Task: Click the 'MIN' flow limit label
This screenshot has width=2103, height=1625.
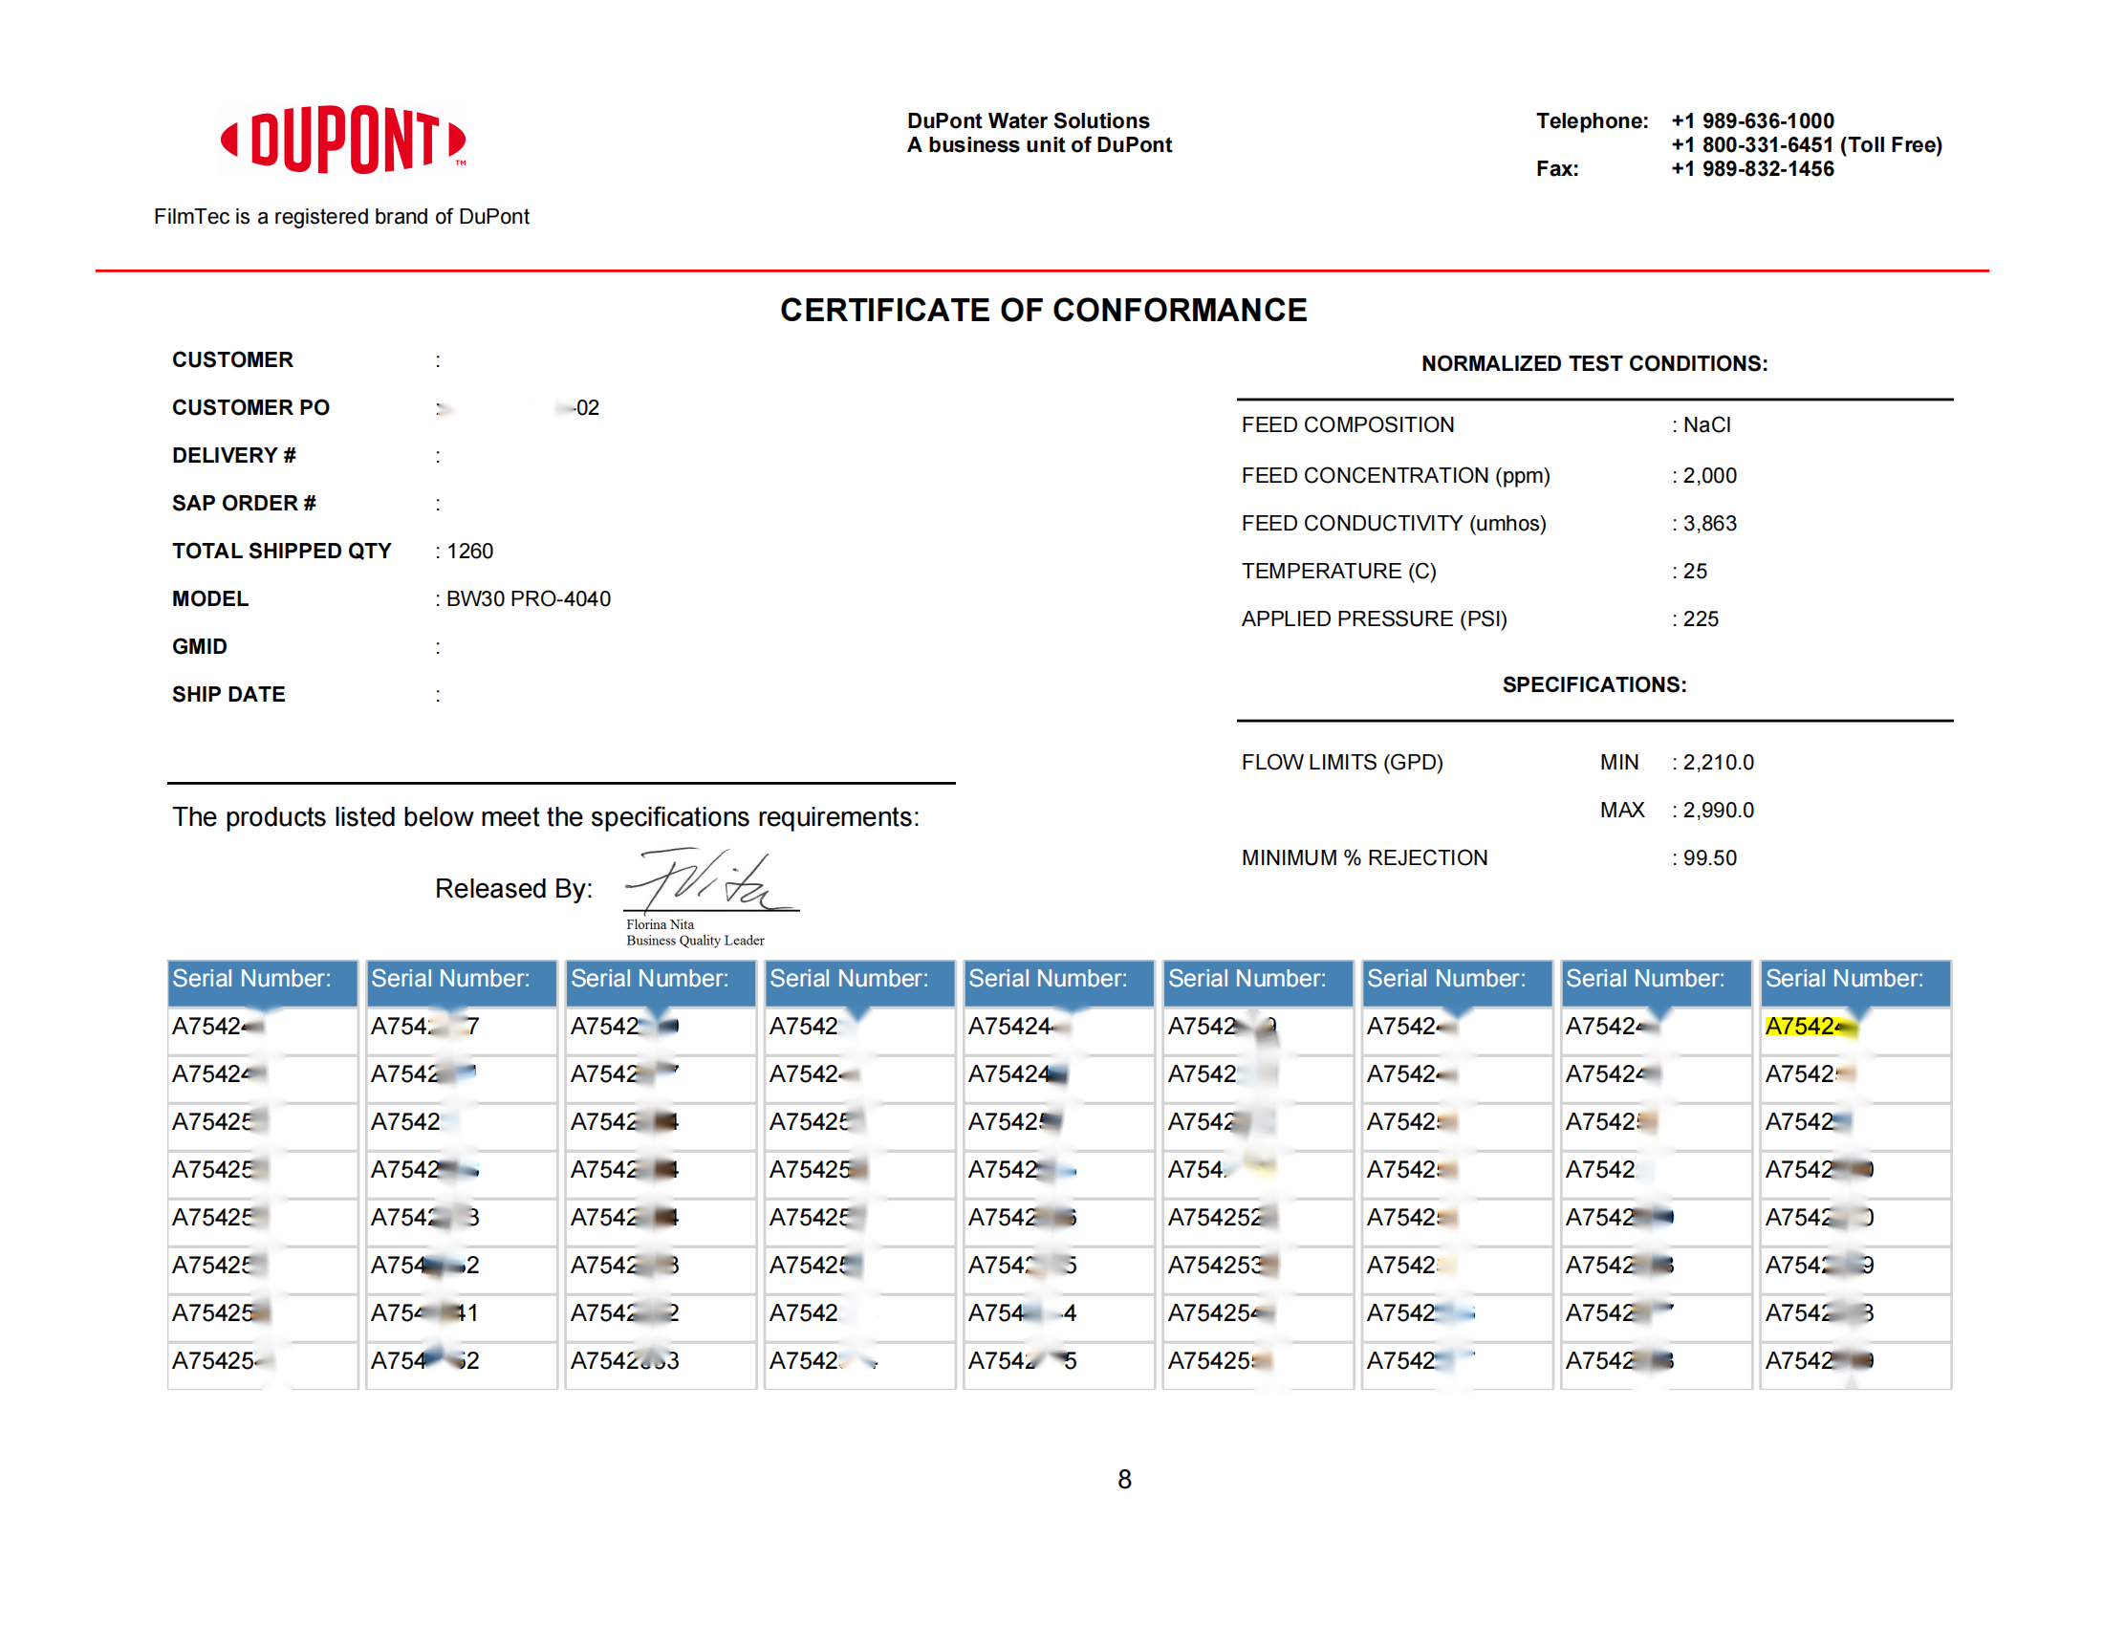Action: click(x=1617, y=762)
